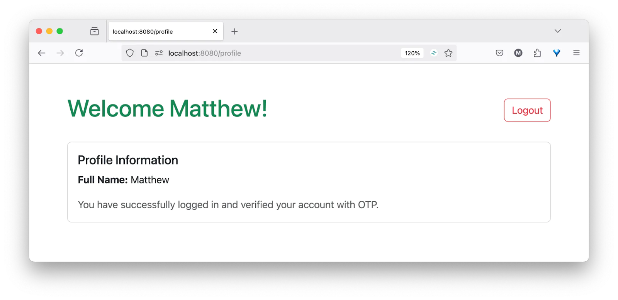This screenshot has width=618, height=300.
Task: Open the extensions puzzle piece icon
Action: [537, 53]
